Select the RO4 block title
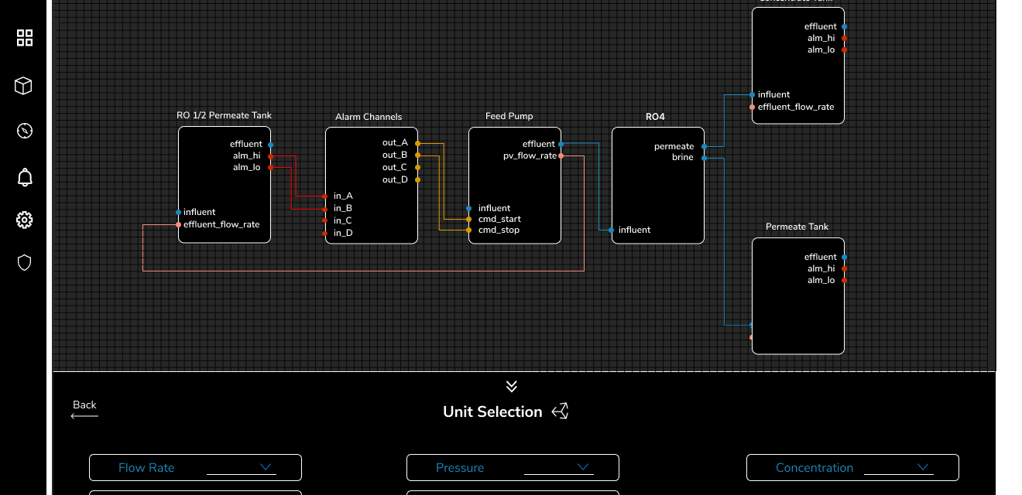1022x495 pixels. 655,117
